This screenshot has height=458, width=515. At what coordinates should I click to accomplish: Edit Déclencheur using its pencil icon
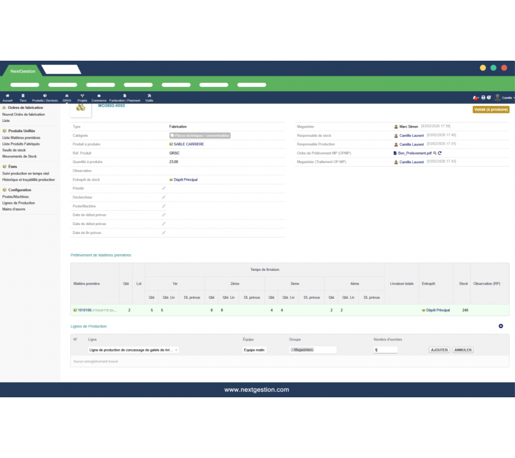[x=164, y=198]
